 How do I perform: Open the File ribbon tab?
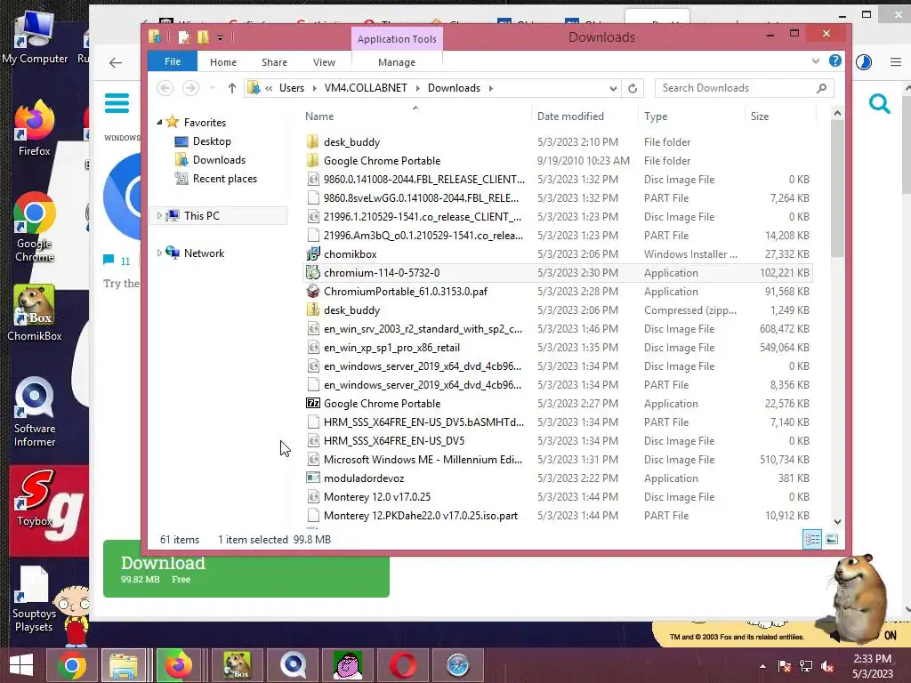tap(173, 61)
